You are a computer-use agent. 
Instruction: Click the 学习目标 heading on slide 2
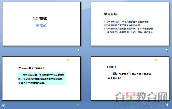[x=111, y=14]
